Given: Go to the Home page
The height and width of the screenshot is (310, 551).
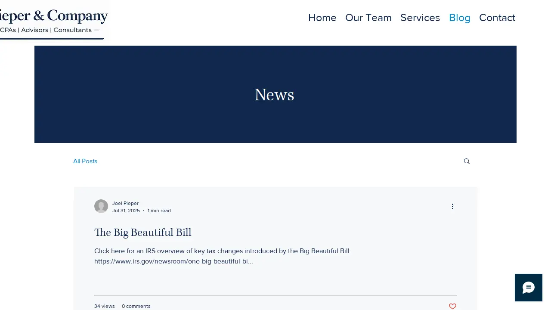Looking at the screenshot, I should tap(322, 18).
